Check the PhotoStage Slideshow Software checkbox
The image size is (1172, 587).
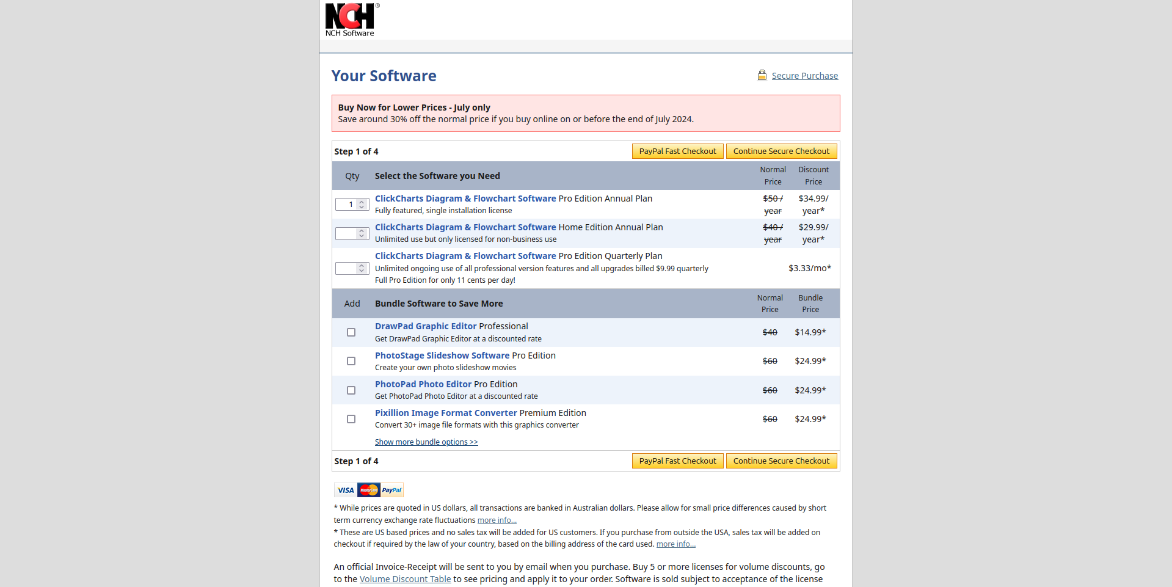pyautogui.click(x=351, y=361)
